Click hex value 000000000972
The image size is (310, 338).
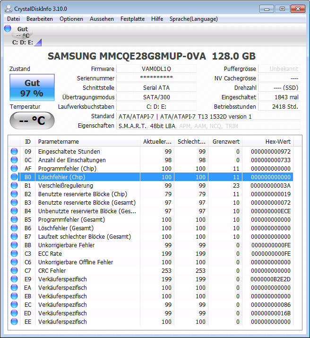(271, 152)
